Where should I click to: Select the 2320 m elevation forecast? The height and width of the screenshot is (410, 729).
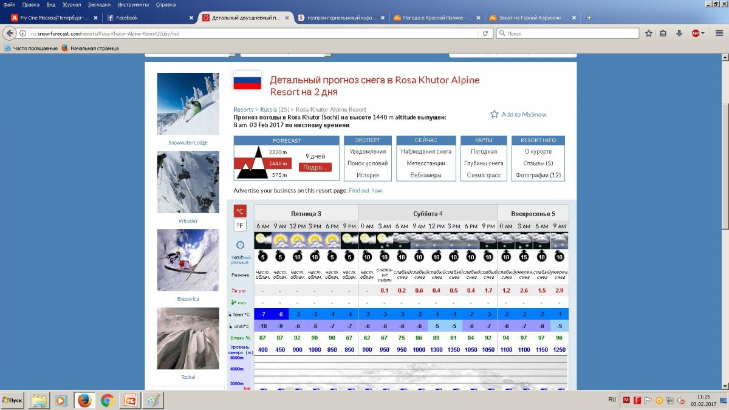click(278, 152)
